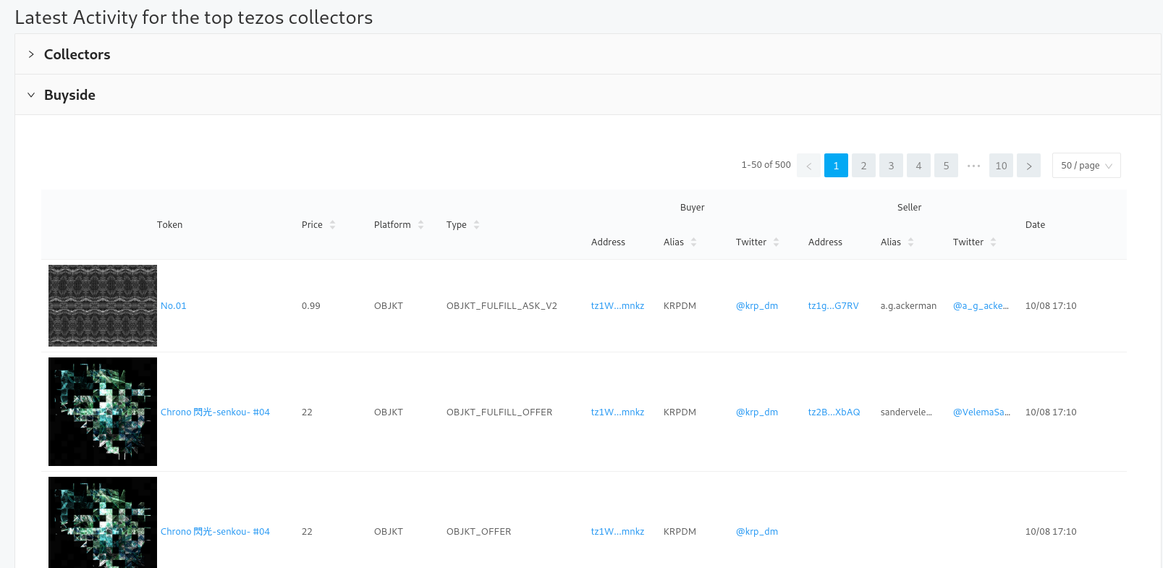Image resolution: width=1163 pixels, height=568 pixels.
Task: Sort by Buyer Twitter column
Action: [757, 242]
